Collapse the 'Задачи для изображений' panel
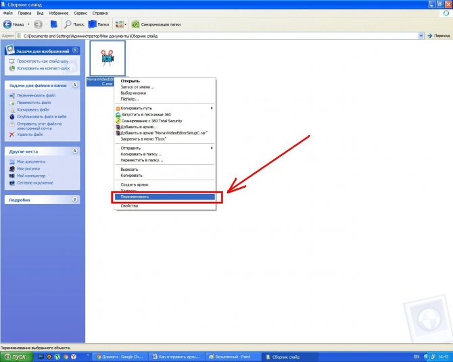The width and height of the screenshot is (453, 362). click(x=75, y=51)
